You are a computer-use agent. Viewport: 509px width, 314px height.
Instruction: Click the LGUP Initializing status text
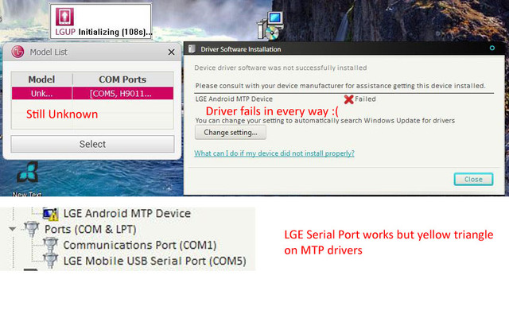pyautogui.click(x=115, y=32)
